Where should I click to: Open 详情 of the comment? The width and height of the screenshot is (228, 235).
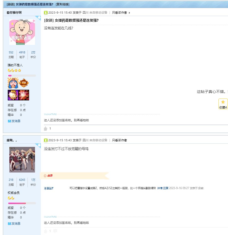pos(160,188)
